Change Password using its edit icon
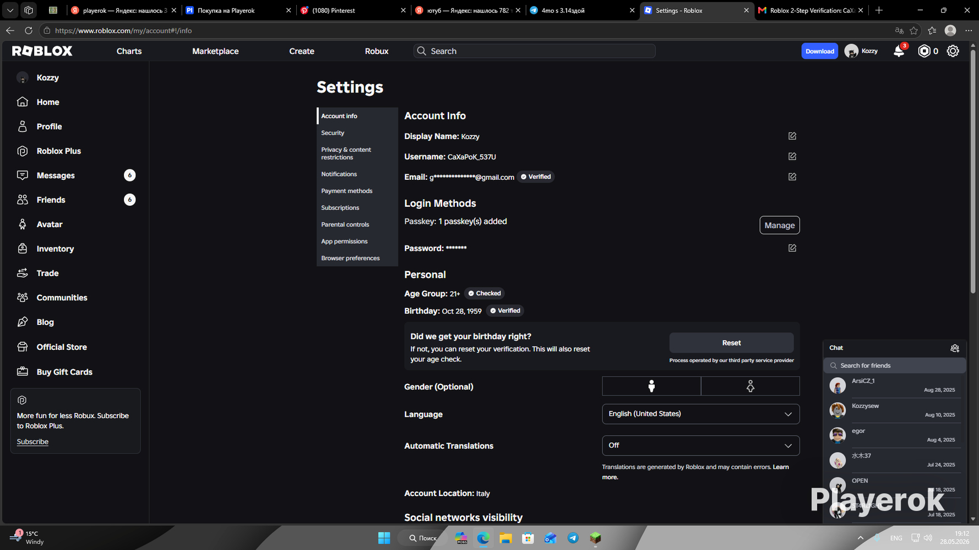The width and height of the screenshot is (979, 550). [x=792, y=248]
